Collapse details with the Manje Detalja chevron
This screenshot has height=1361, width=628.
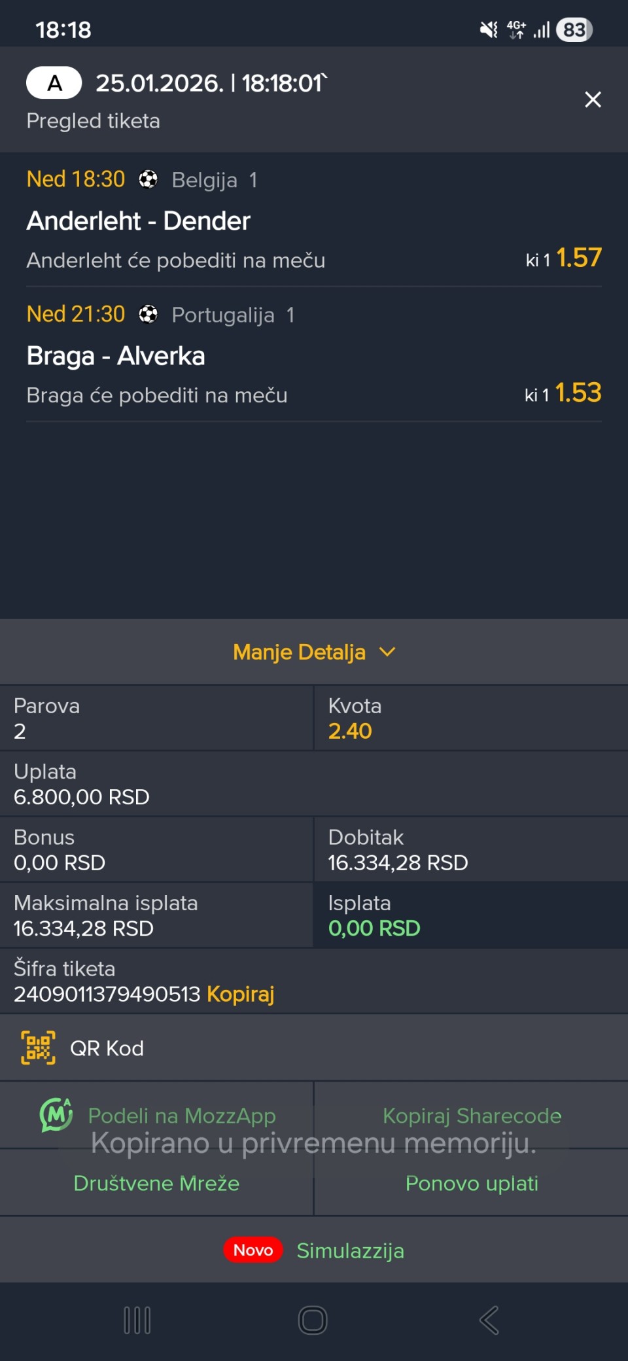[x=387, y=652]
